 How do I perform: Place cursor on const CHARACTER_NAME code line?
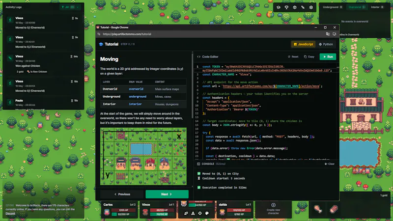coord(227,75)
